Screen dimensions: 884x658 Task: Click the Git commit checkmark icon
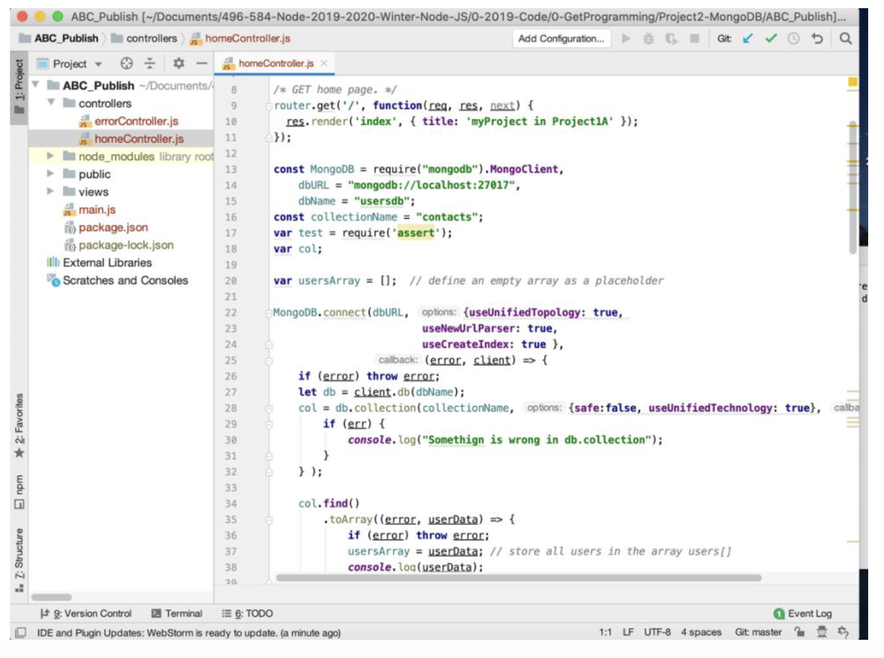pos(770,39)
